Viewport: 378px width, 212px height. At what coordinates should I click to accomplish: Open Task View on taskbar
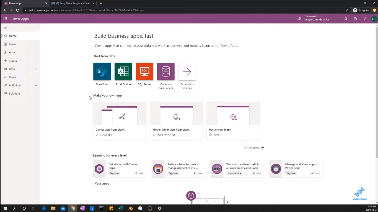(x=33, y=208)
